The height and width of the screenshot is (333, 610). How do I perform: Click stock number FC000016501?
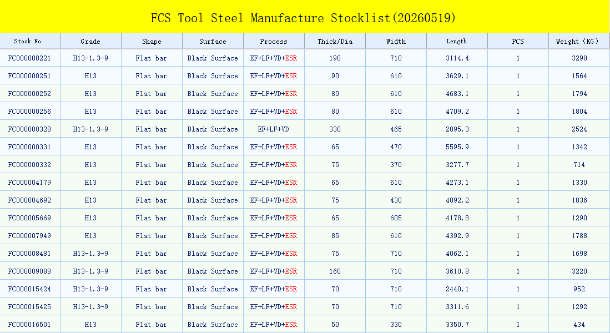click(29, 325)
